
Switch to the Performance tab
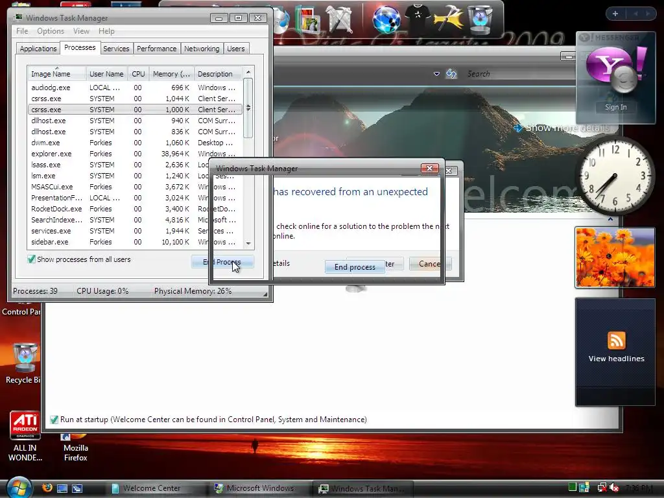(x=156, y=49)
